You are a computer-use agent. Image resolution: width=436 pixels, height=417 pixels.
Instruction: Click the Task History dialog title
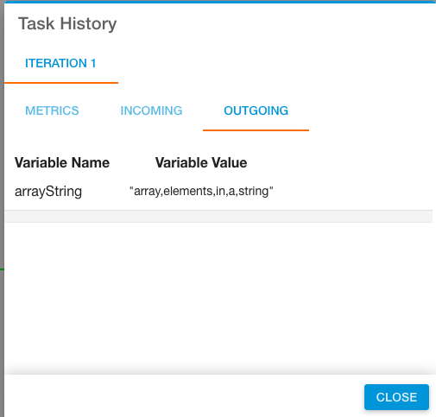point(67,23)
